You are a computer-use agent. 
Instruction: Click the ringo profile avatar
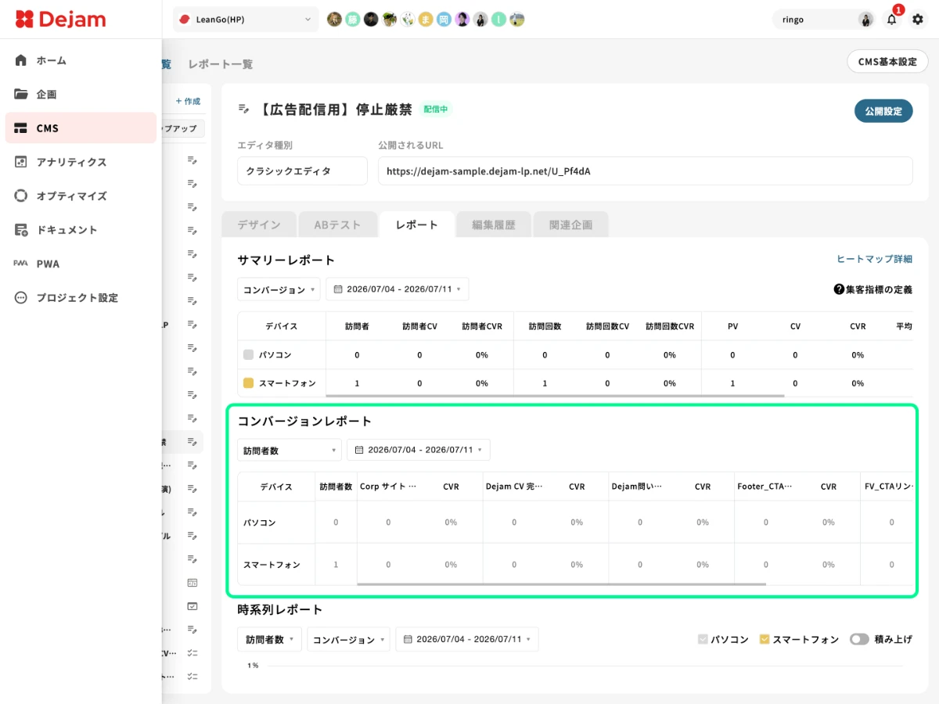click(866, 20)
